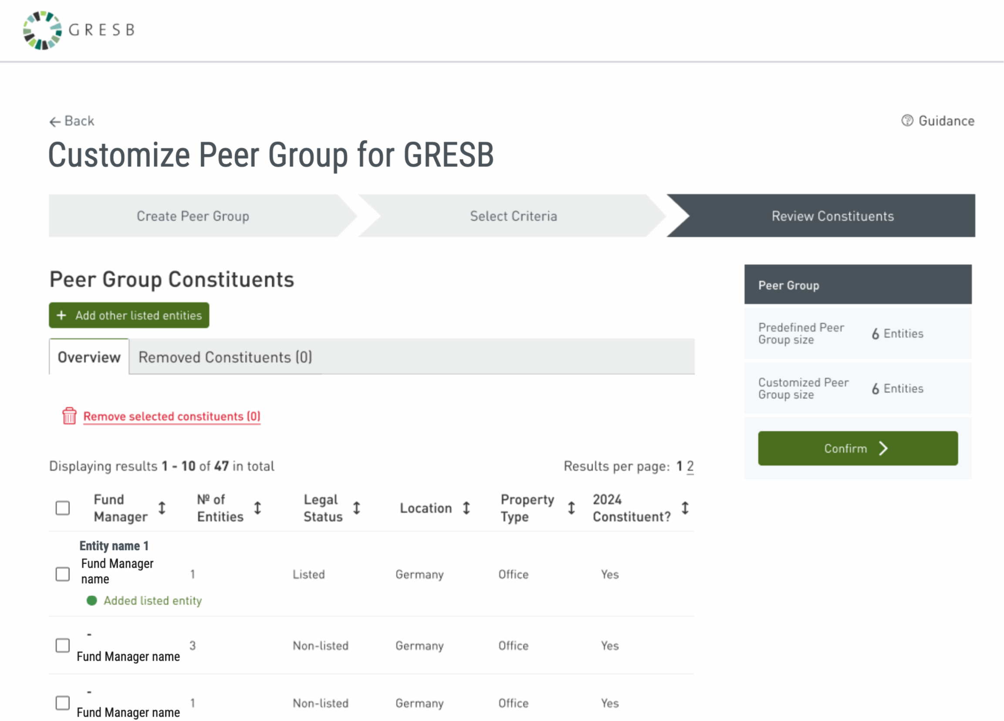Select the Non-listed row with 3 entities
Viewport: 1004px width, 721px height.
(x=63, y=645)
